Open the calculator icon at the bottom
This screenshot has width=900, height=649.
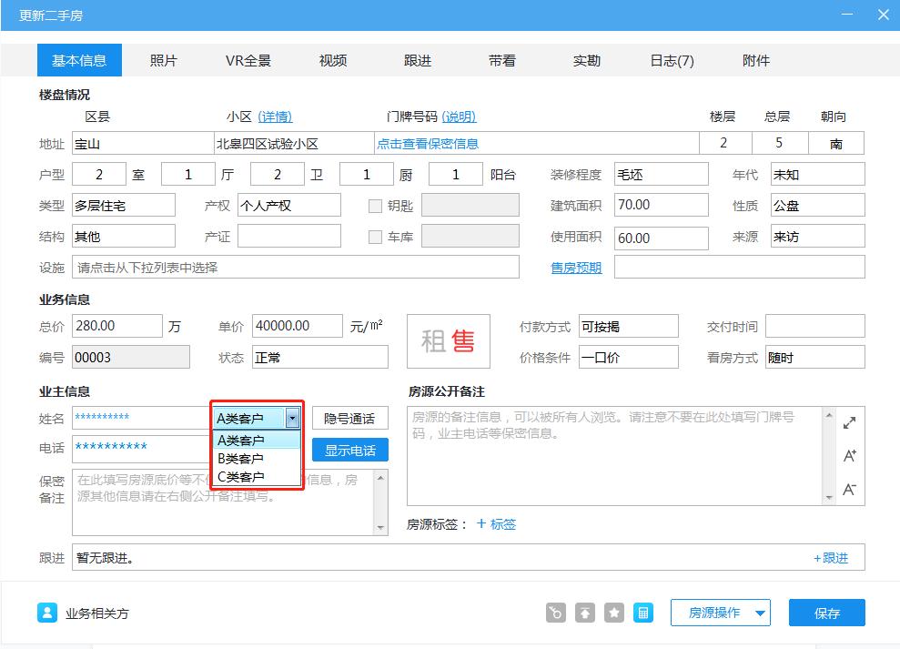pos(643,612)
